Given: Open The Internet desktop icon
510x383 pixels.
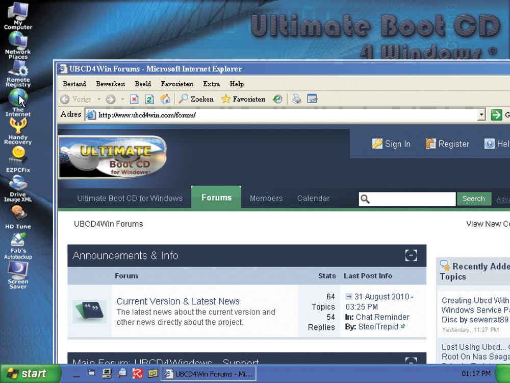Looking at the screenshot, I should point(18,103).
